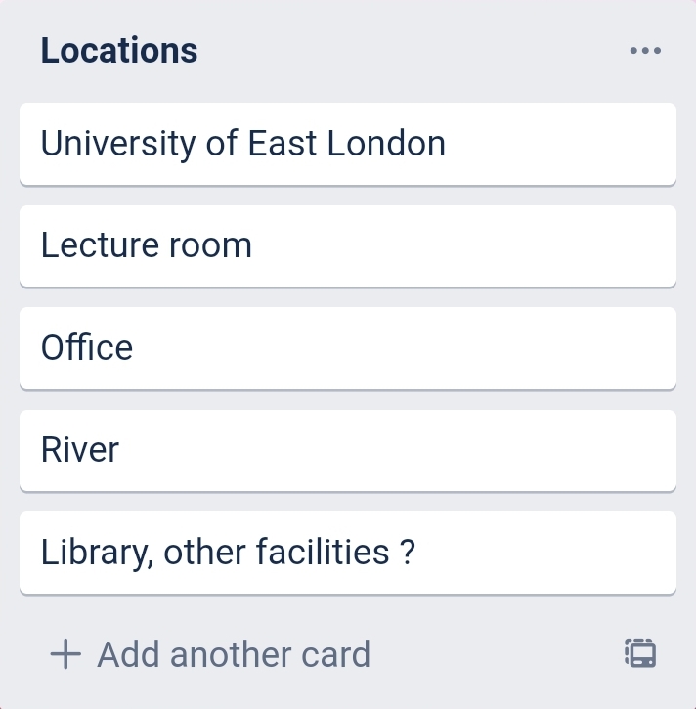Open the Library, other facilities card

click(x=347, y=553)
